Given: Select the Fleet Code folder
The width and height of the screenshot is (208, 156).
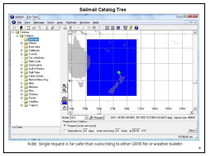Looking at the screenshot, I should 34,61.
